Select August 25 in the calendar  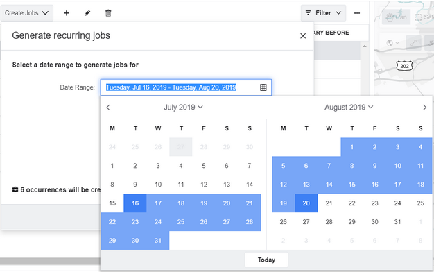[420, 203]
